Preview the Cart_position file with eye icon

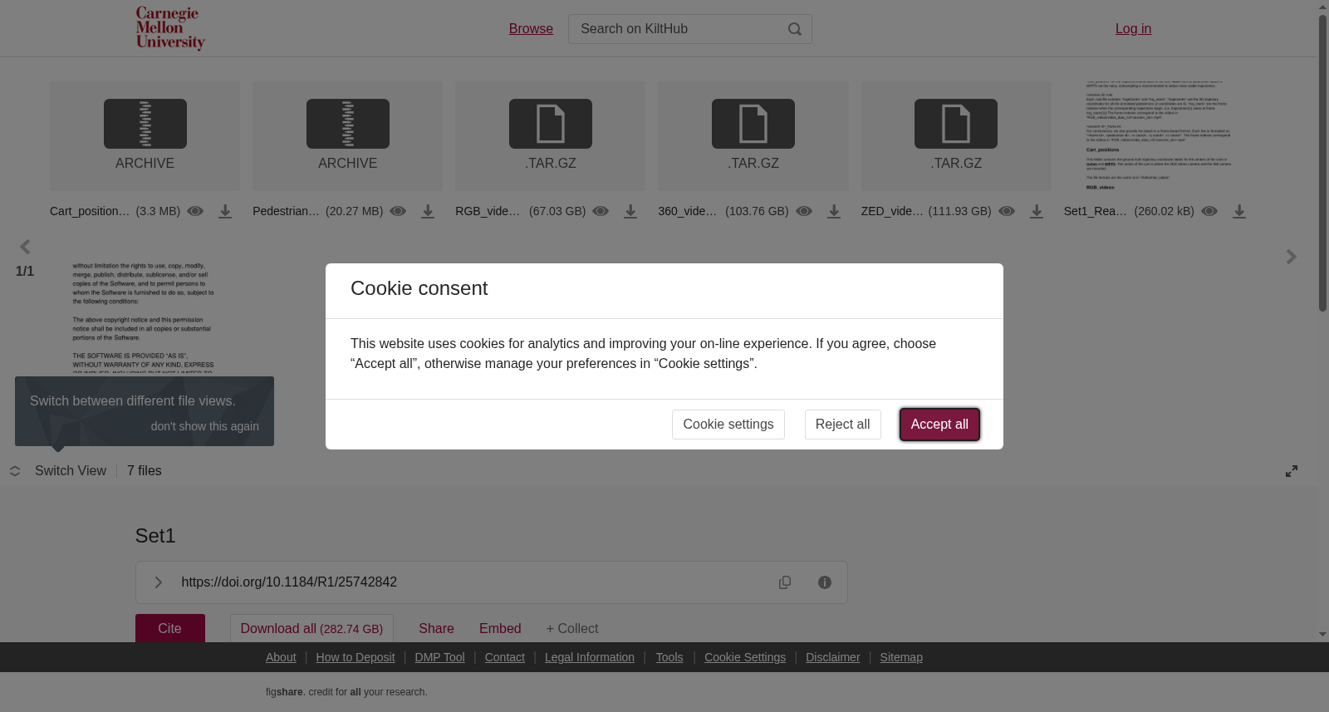point(195,211)
